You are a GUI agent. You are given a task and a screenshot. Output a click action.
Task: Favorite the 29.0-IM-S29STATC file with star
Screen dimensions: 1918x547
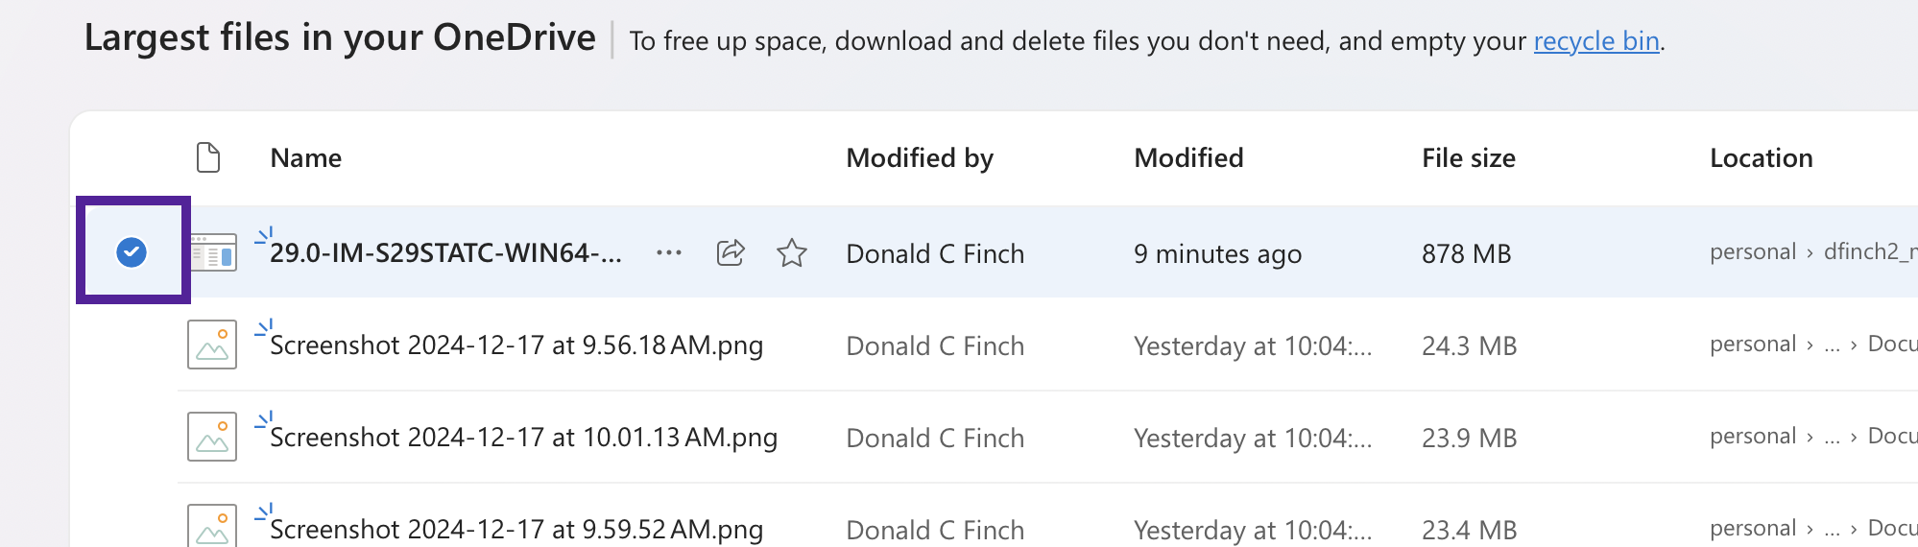tap(792, 253)
